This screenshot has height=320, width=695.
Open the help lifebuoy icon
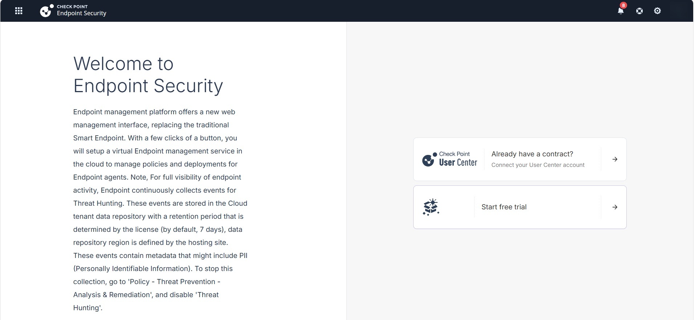pos(639,11)
